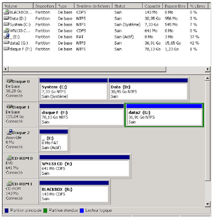Select the BLACKBOX volume CD icon in the list
This screenshot has height=217, width=212.
pos(7,12)
